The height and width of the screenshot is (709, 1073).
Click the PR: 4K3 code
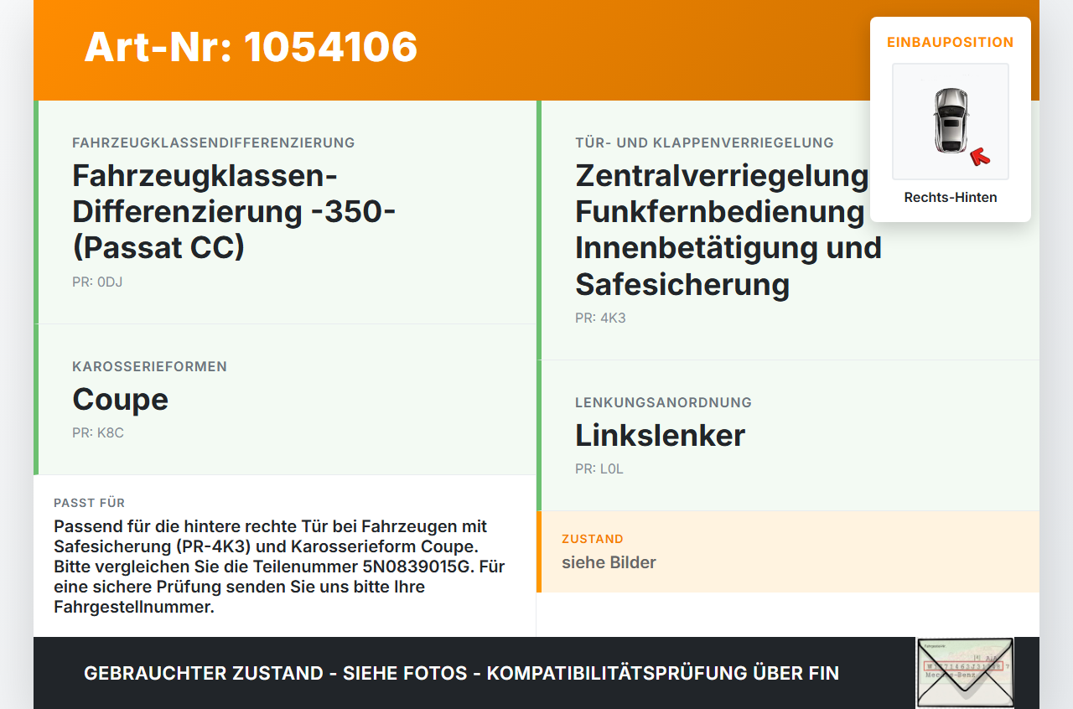point(600,318)
